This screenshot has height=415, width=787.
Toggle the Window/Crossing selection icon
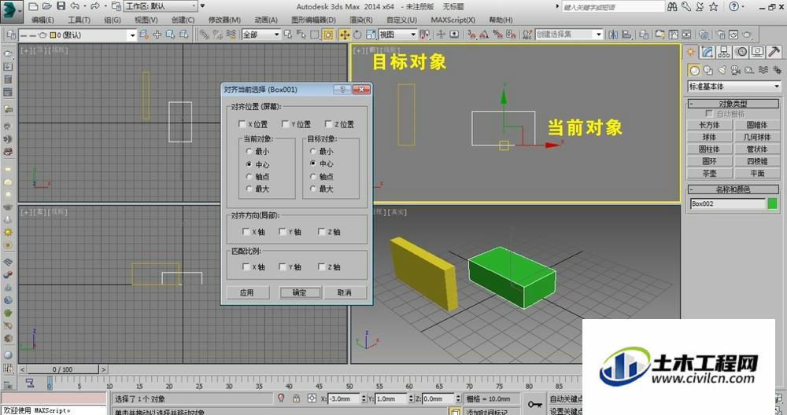tap(328, 35)
